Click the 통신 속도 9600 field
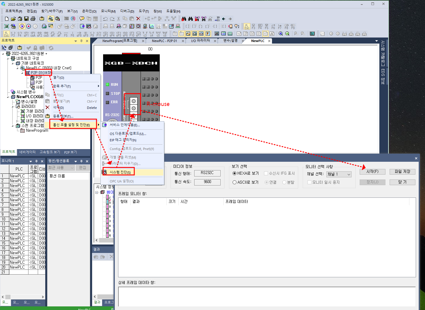 tap(207, 182)
